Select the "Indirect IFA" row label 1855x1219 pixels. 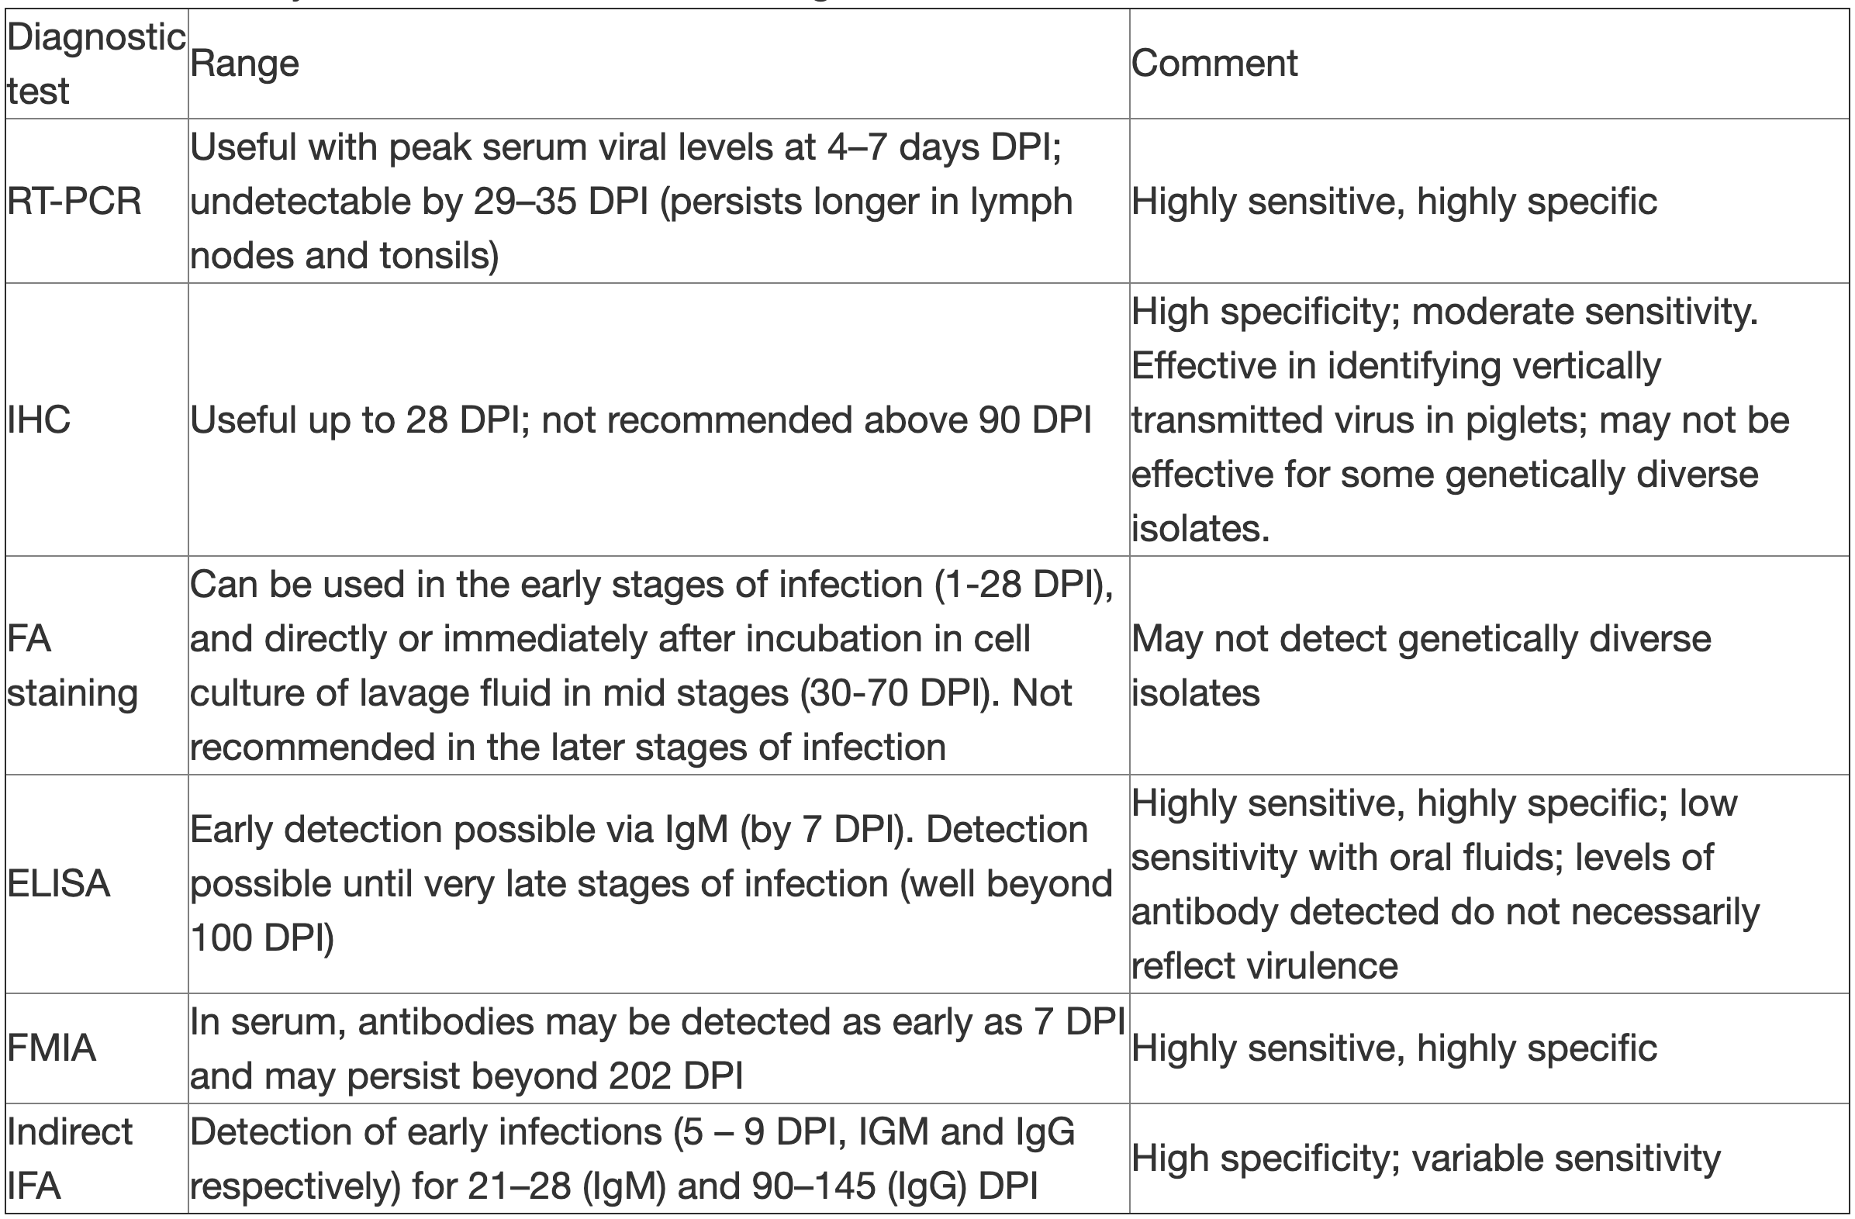[69, 1159]
